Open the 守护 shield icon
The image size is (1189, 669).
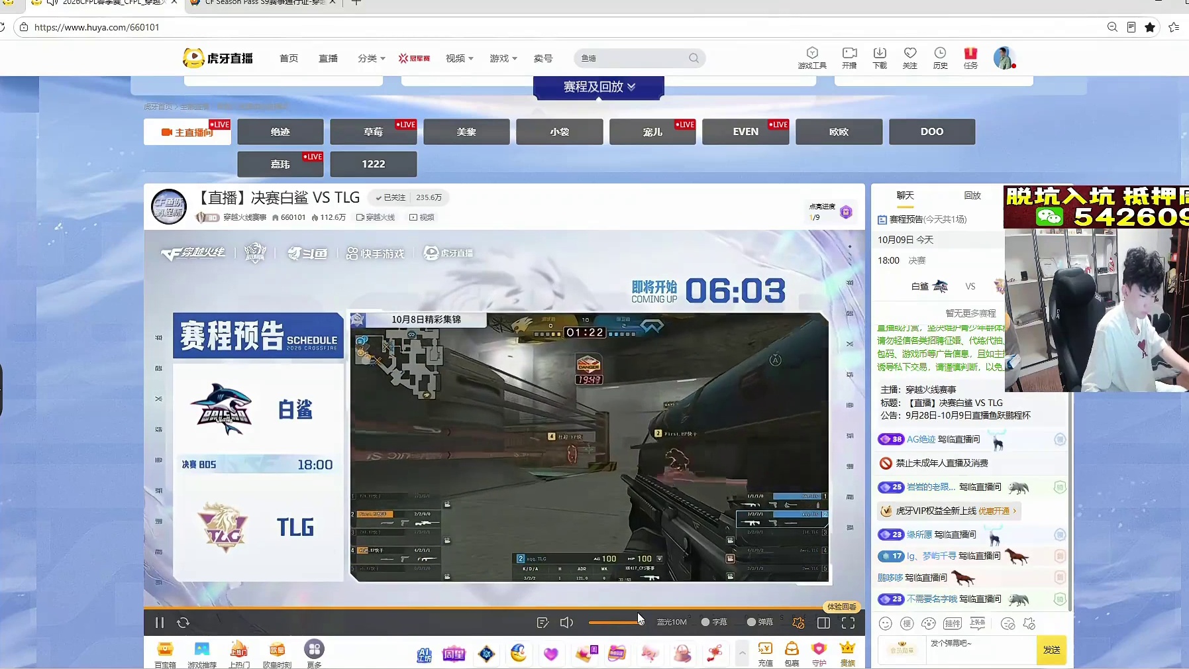[819, 654]
